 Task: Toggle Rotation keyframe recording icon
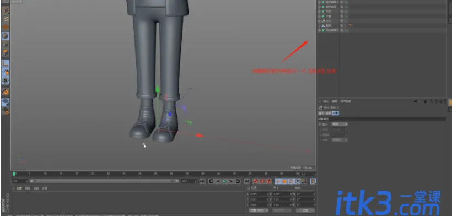click(x=291, y=181)
